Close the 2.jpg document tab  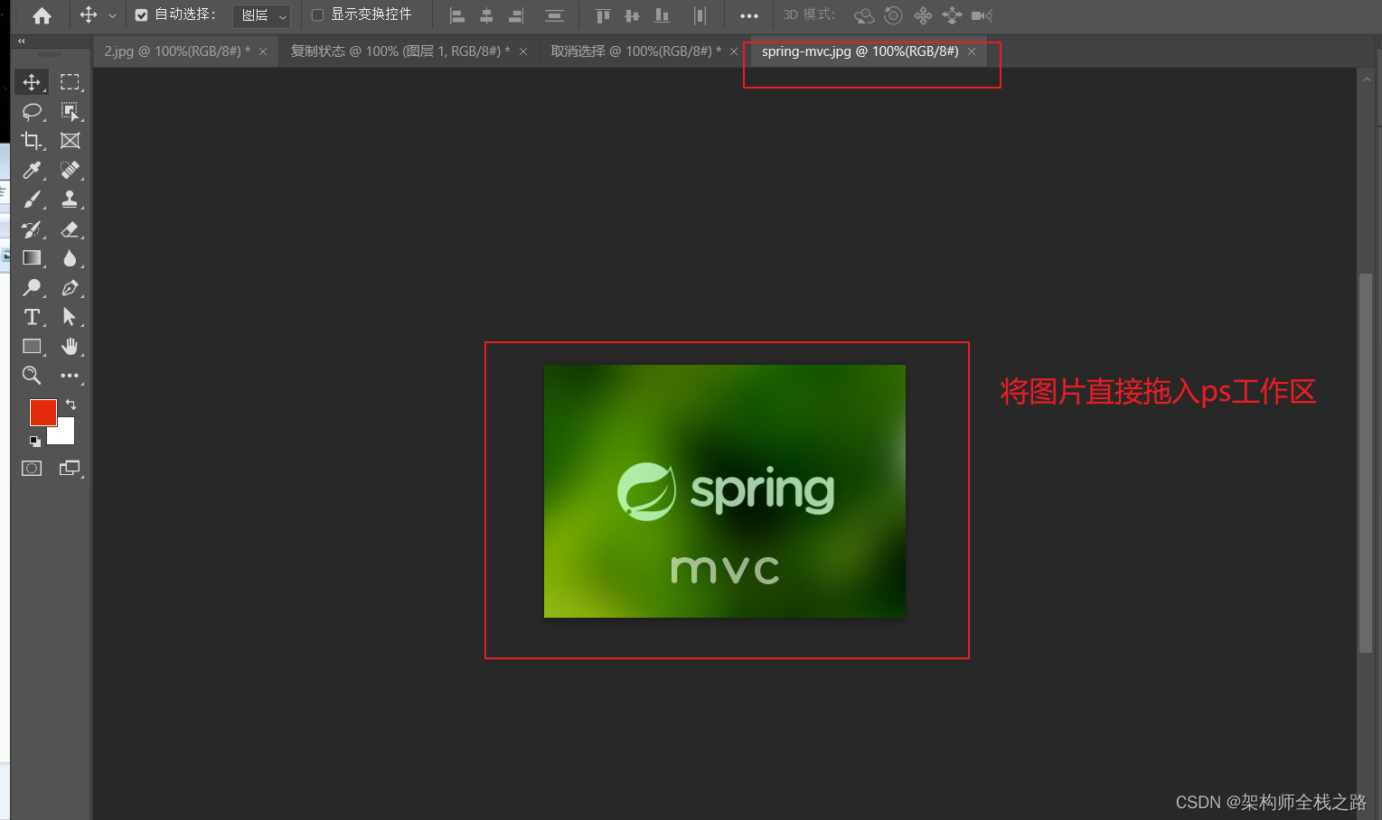(x=263, y=51)
